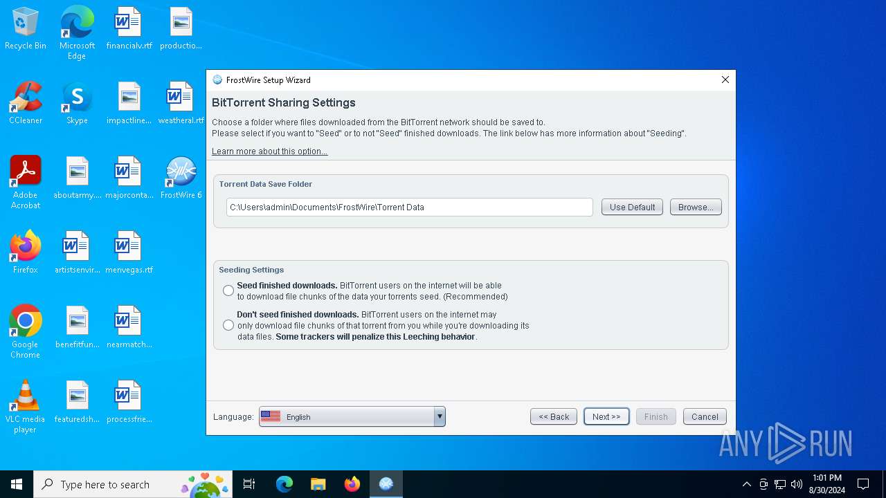The height and width of the screenshot is (498, 886).
Task: Open File Explorer from the taskbar
Action: [318, 484]
